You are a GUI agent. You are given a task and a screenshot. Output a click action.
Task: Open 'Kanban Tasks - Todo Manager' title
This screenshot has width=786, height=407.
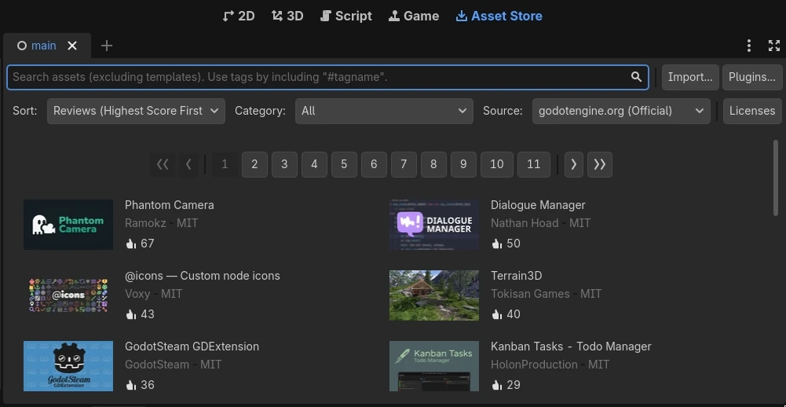[x=571, y=346]
